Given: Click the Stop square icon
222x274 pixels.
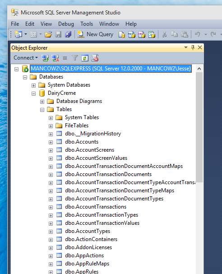Looking at the screenshot, I should click(x=65, y=58).
